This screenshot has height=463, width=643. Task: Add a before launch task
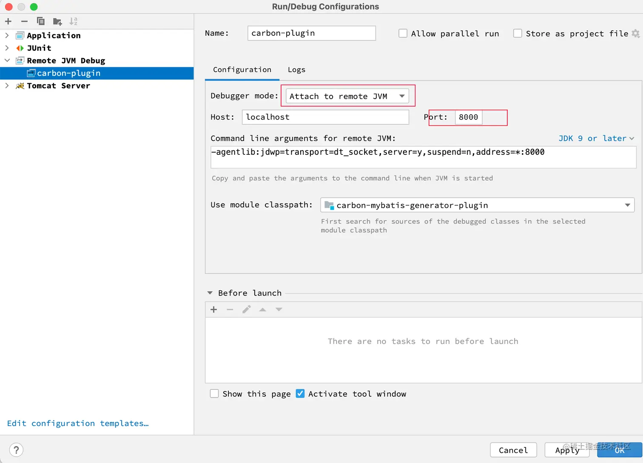[x=214, y=310]
